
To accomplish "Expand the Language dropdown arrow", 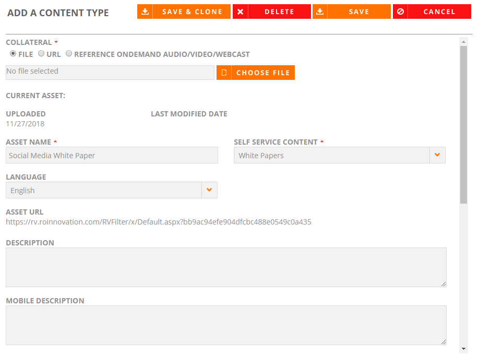I will point(209,190).
